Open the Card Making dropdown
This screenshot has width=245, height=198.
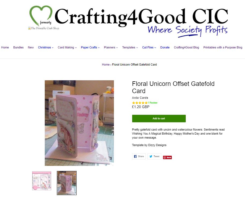[67, 47]
